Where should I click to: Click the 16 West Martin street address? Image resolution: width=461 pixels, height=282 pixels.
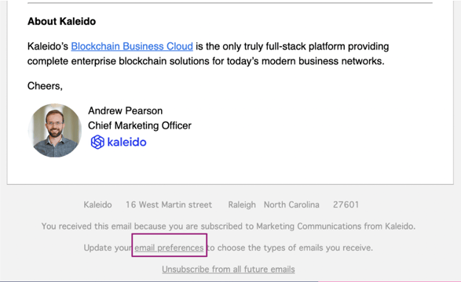point(169,204)
